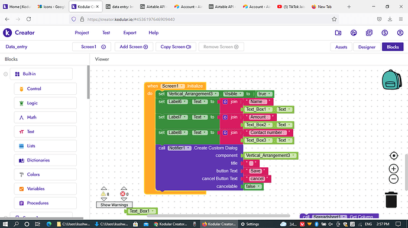Open the user account icon
The image size is (408, 228).
[x=400, y=32]
